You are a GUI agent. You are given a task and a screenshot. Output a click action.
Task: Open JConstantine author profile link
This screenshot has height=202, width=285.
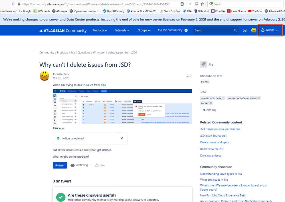61,74
